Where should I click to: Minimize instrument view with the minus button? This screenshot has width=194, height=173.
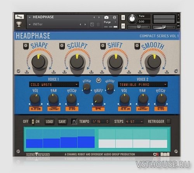(x=178, y=19)
